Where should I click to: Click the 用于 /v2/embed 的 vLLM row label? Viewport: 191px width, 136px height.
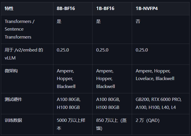(x=24, y=54)
